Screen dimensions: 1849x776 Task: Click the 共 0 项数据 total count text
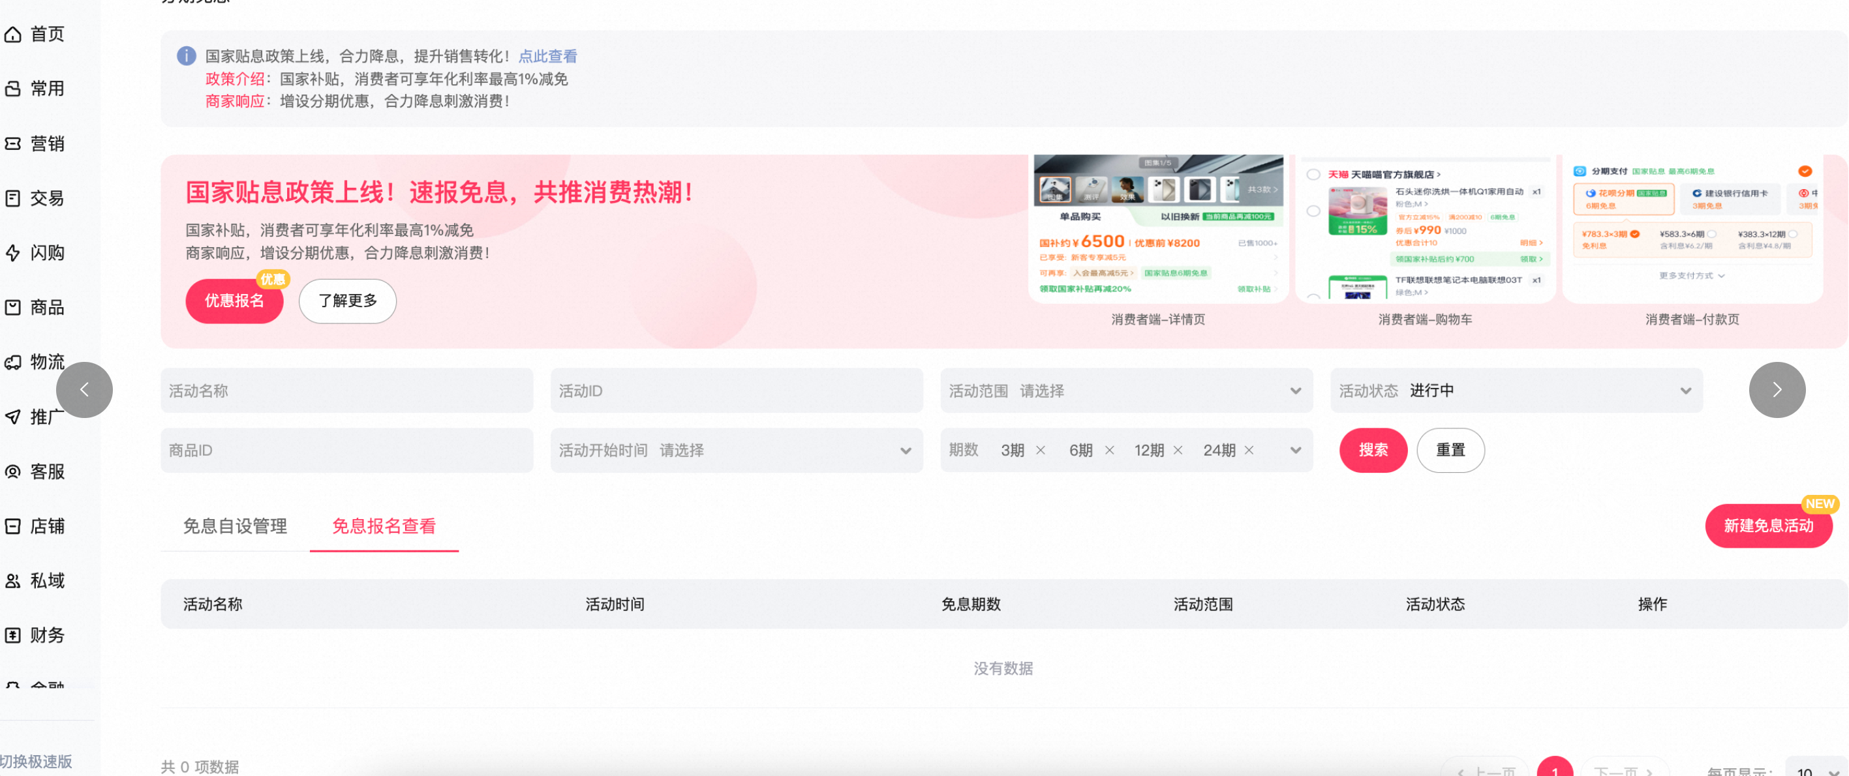click(x=200, y=767)
